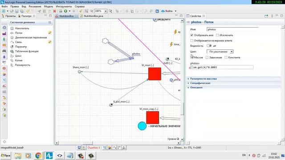Collapse the Системная динамика palette header

(30, 22)
